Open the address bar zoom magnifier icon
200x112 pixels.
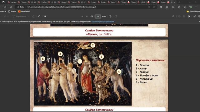click(x=149, y=7)
